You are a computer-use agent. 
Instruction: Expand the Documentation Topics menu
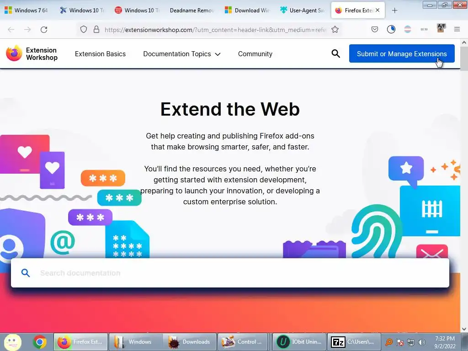(182, 54)
